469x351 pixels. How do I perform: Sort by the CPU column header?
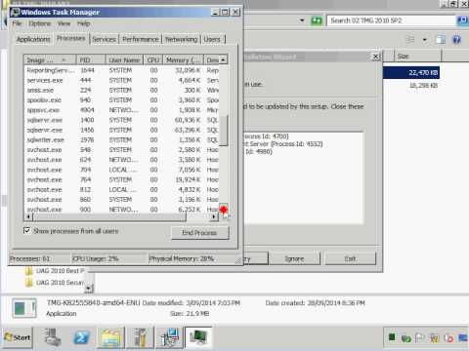tap(152, 60)
